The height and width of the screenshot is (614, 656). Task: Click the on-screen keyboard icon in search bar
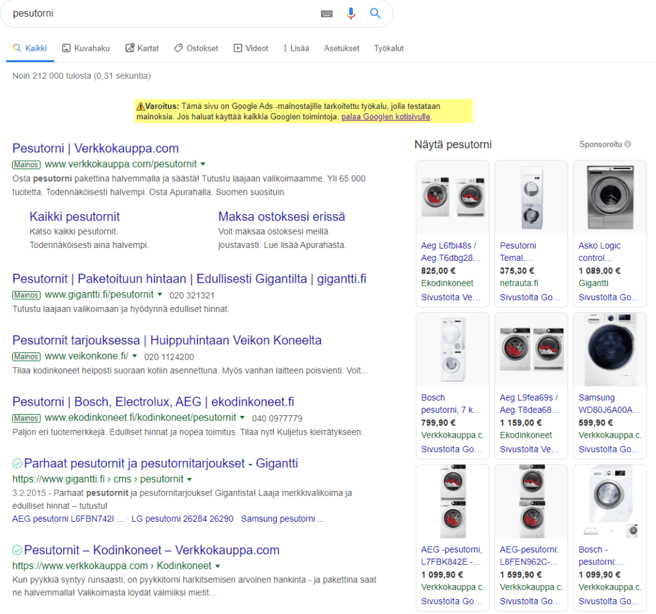tap(327, 14)
